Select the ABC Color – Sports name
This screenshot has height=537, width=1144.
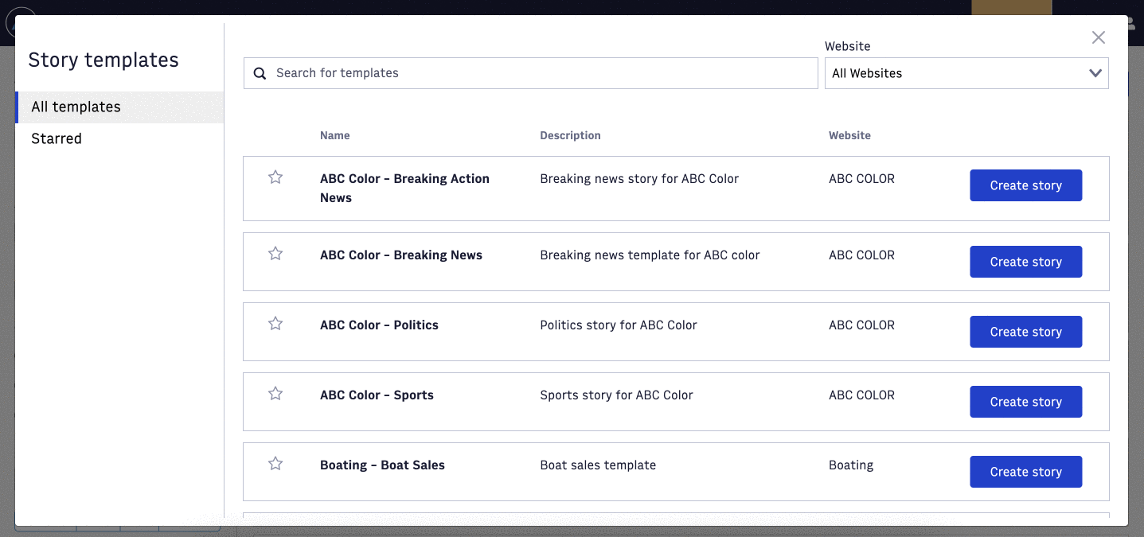tap(377, 395)
